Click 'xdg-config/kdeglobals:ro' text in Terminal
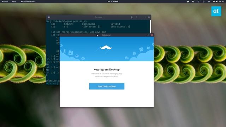The height and width of the screenshot is (127, 226). coord(72,32)
